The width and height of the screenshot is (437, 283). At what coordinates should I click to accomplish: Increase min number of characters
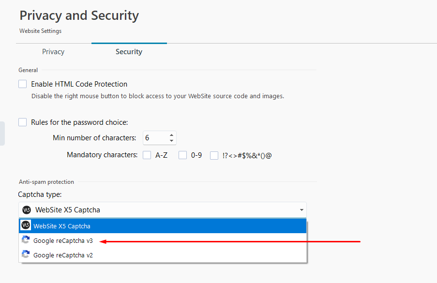[x=171, y=135]
